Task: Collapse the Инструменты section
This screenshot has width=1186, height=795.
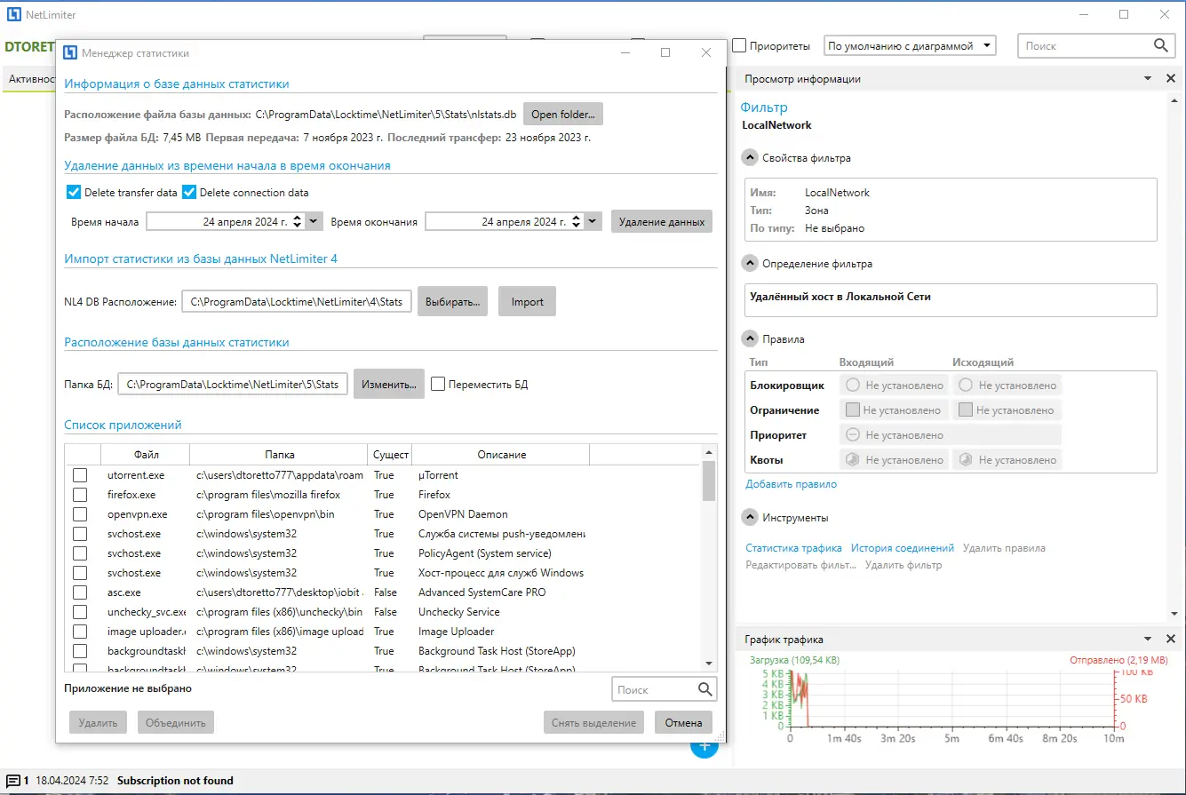Action: [751, 518]
